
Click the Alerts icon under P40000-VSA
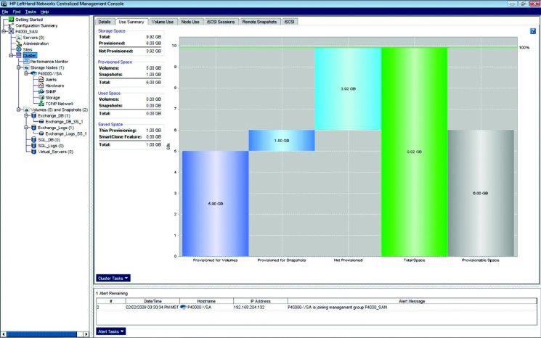tap(41, 80)
